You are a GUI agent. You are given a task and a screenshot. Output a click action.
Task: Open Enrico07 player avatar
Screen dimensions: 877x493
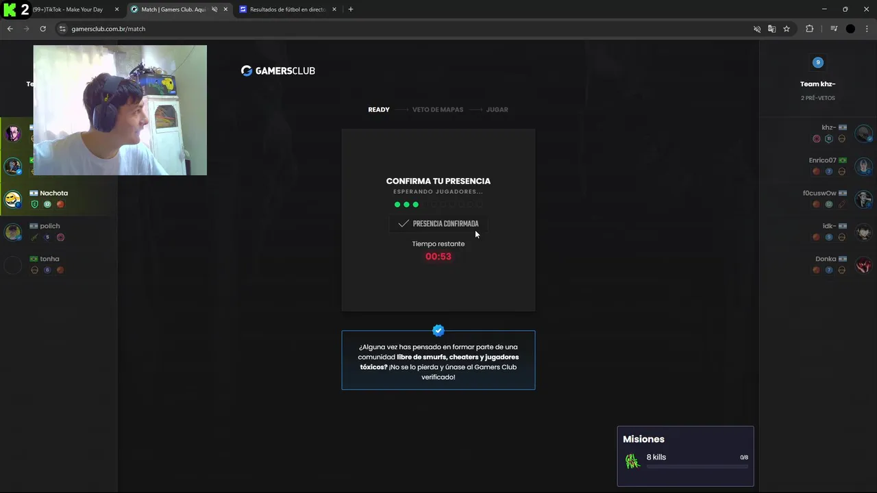tap(863, 166)
